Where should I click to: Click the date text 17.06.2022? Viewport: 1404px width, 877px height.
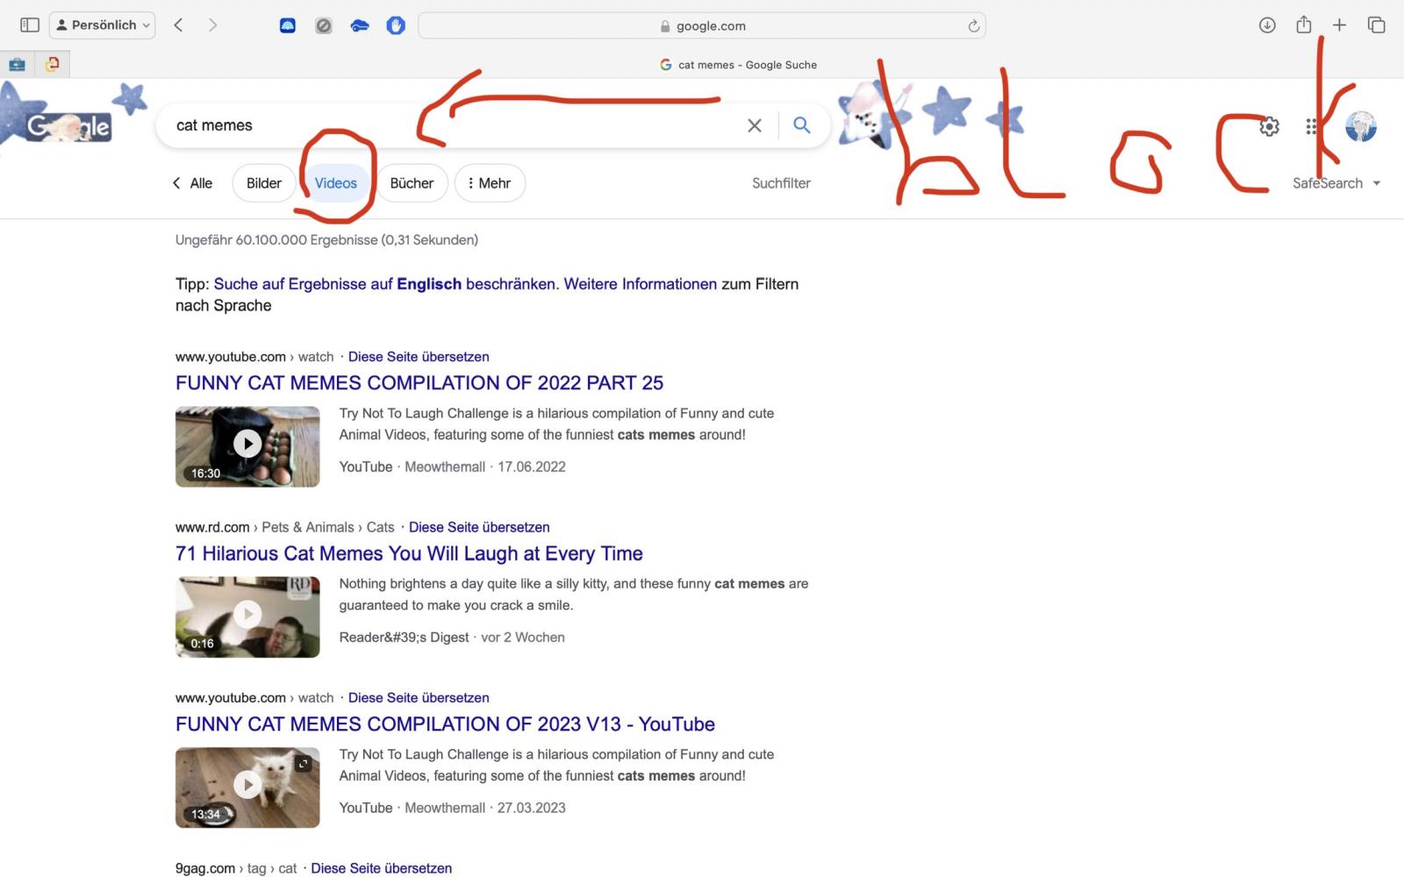point(532,467)
